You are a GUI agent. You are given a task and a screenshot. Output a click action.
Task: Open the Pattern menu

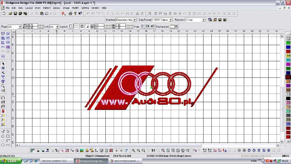pyautogui.click(x=47, y=8)
